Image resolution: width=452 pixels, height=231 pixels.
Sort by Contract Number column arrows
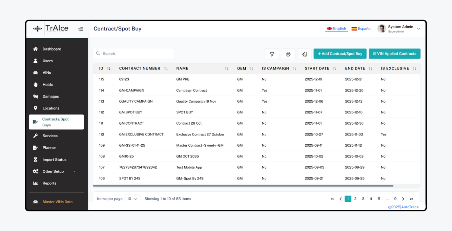coord(166,68)
